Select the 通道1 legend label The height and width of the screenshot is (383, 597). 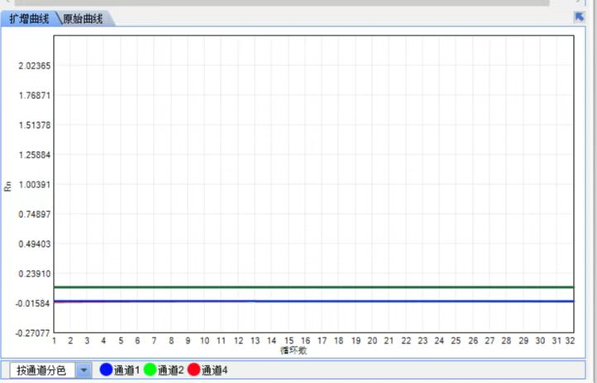(127, 370)
